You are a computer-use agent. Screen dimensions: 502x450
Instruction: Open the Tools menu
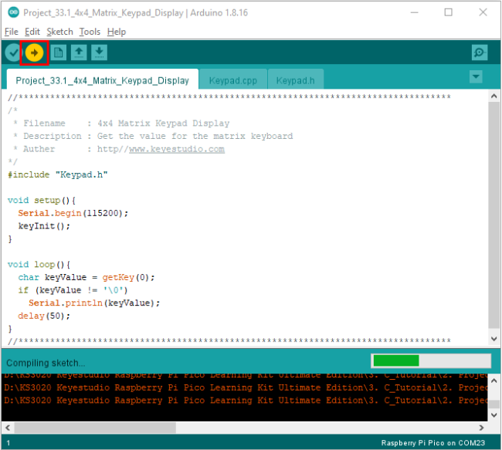pos(90,32)
